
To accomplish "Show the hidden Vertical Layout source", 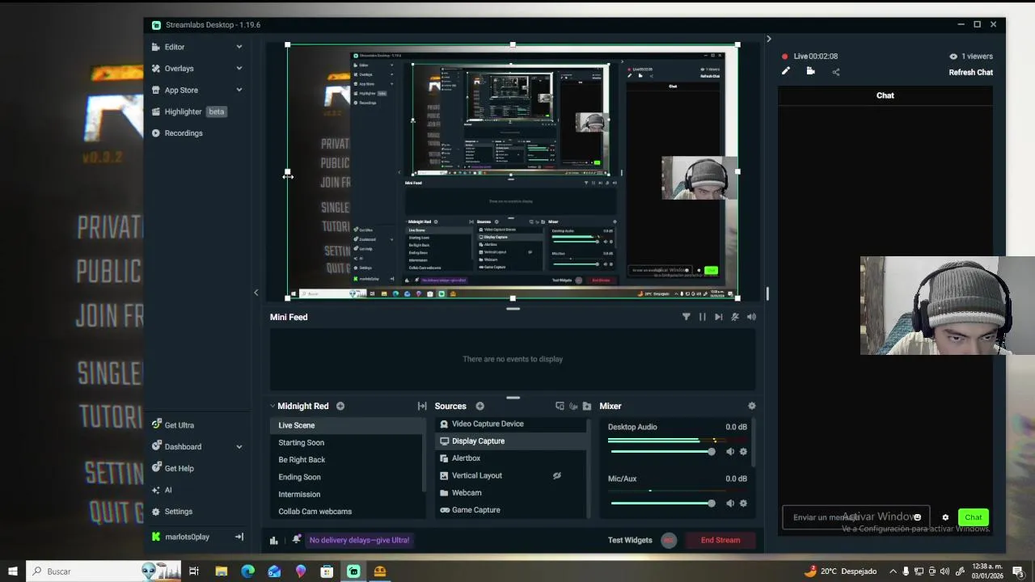I will pos(557,475).
